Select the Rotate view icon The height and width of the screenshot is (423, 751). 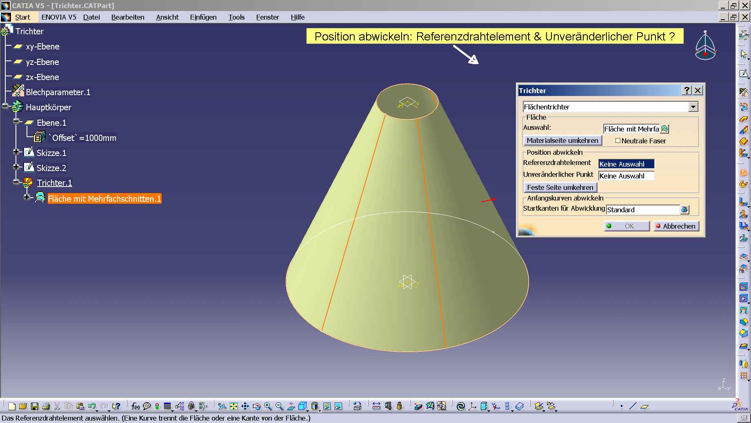(x=256, y=406)
